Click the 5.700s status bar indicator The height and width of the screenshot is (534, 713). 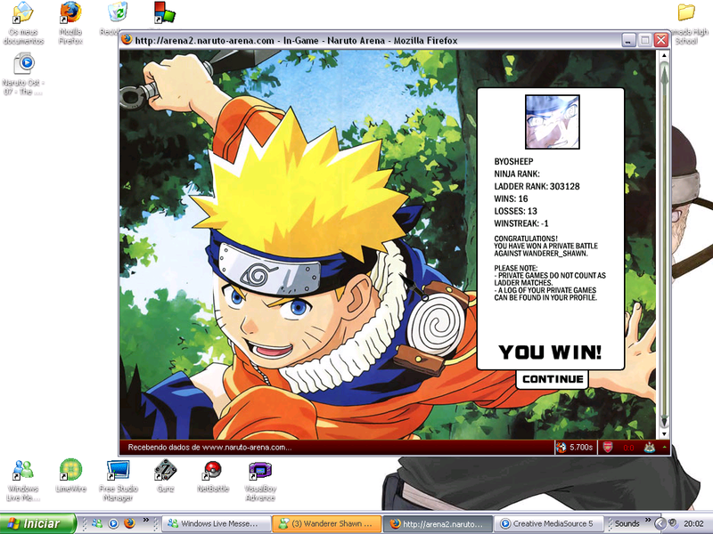pos(574,447)
